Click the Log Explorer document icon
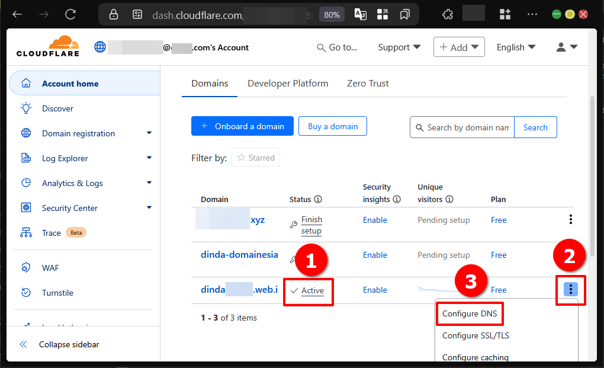 pyautogui.click(x=26, y=158)
